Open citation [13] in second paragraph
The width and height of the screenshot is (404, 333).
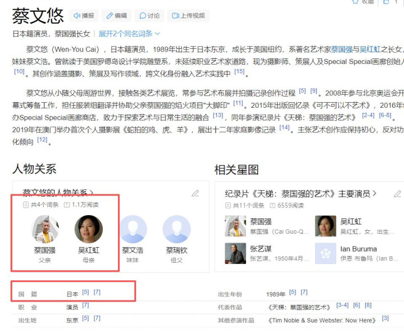point(218,115)
